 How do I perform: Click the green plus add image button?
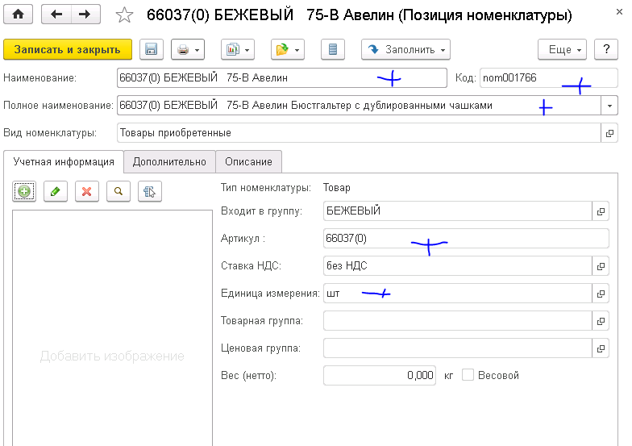click(25, 191)
